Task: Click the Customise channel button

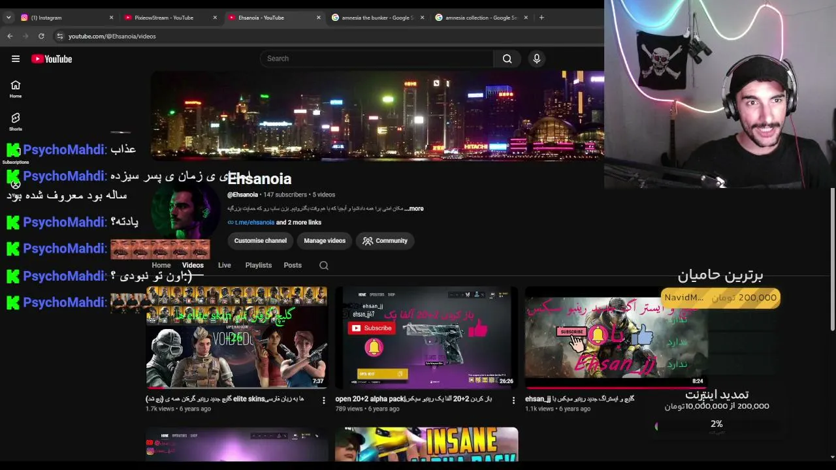Action: (x=261, y=241)
